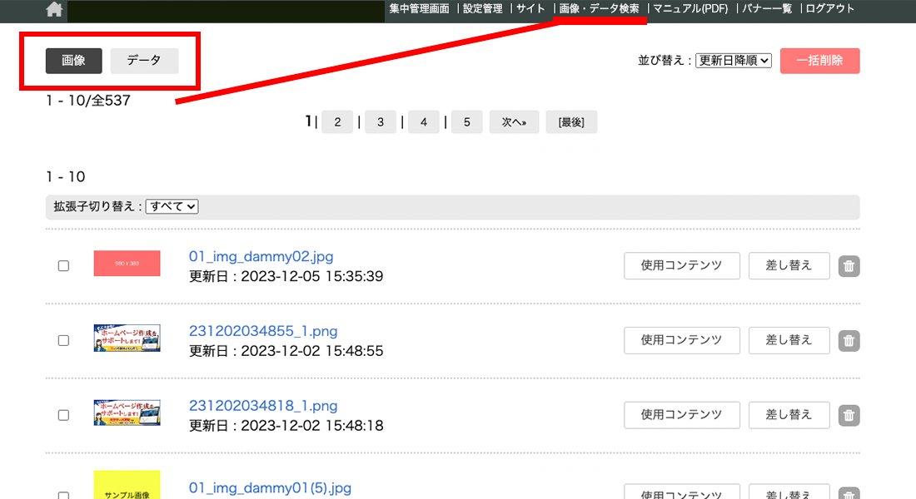Viewport: 916px width, 499px height.
Task: Open 231202034855_1.png file link
Action: pos(263,331)
